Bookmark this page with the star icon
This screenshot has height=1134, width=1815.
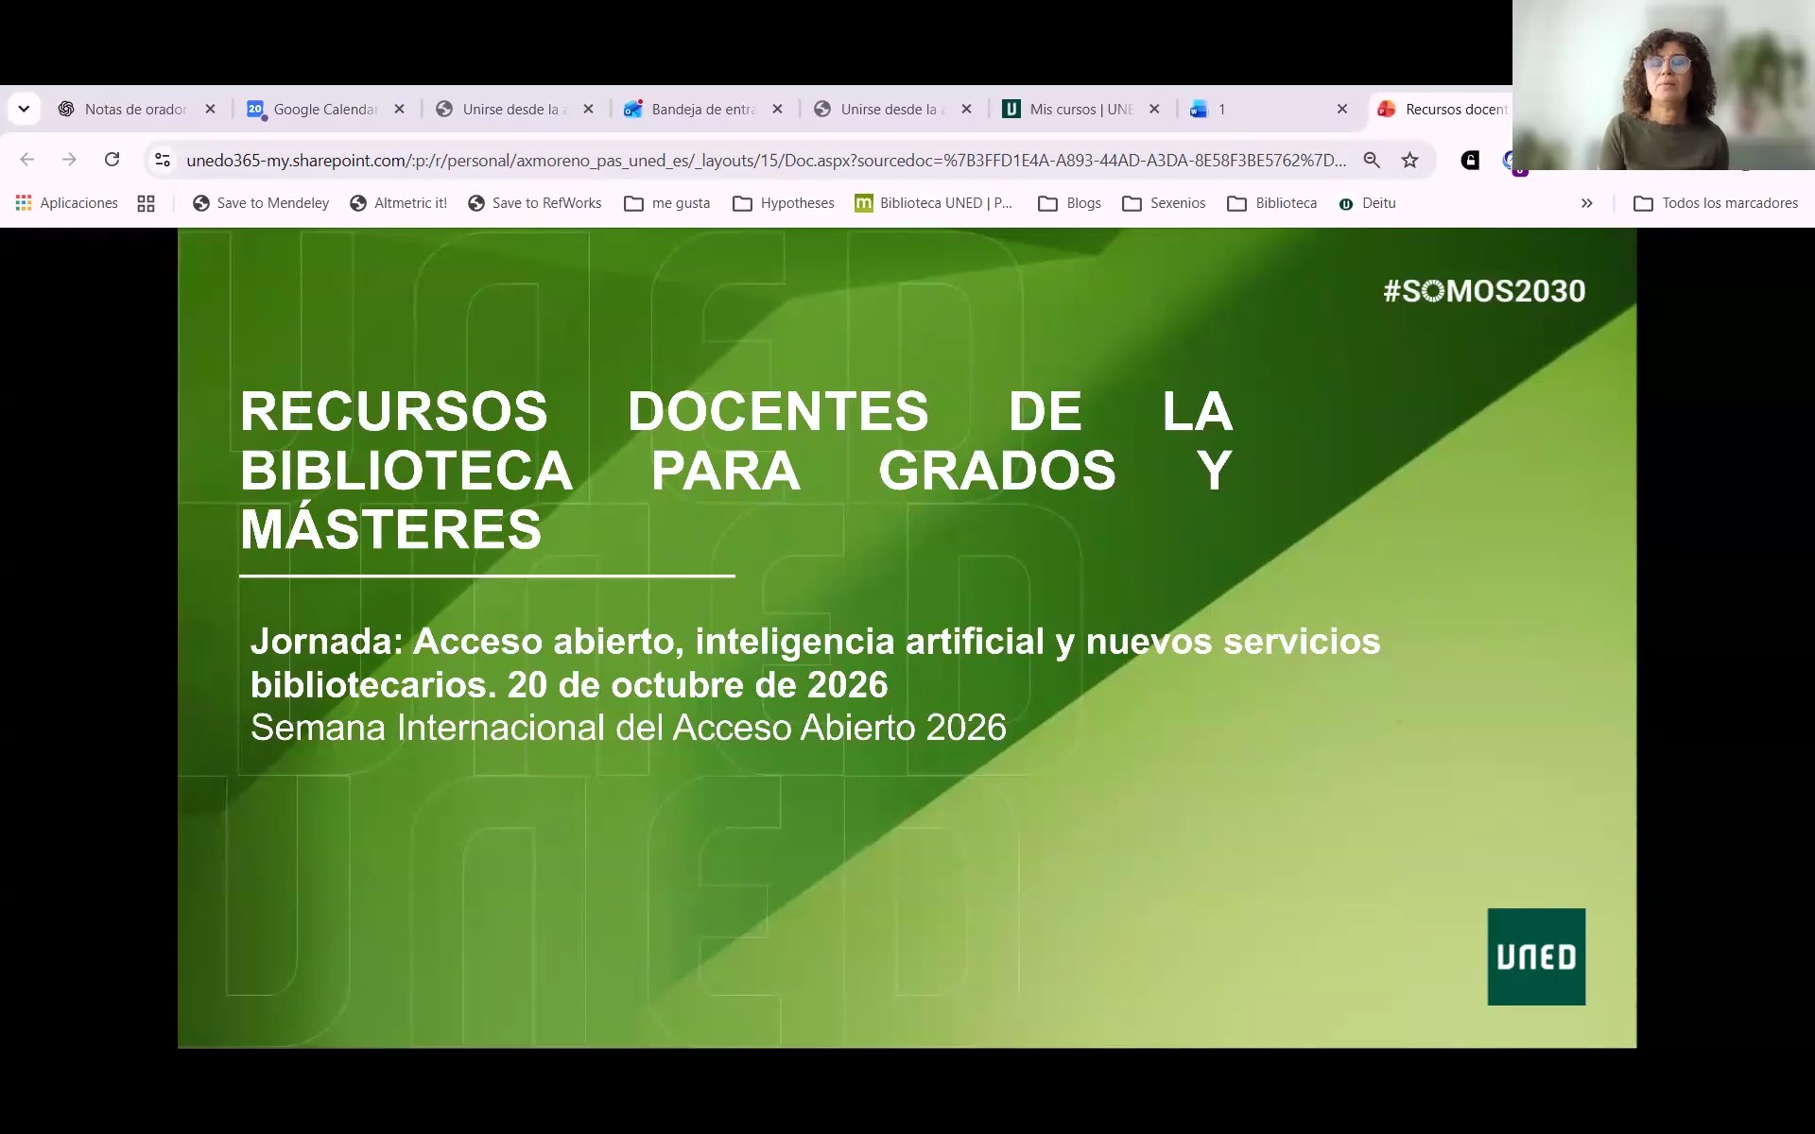click(1409, 160)
